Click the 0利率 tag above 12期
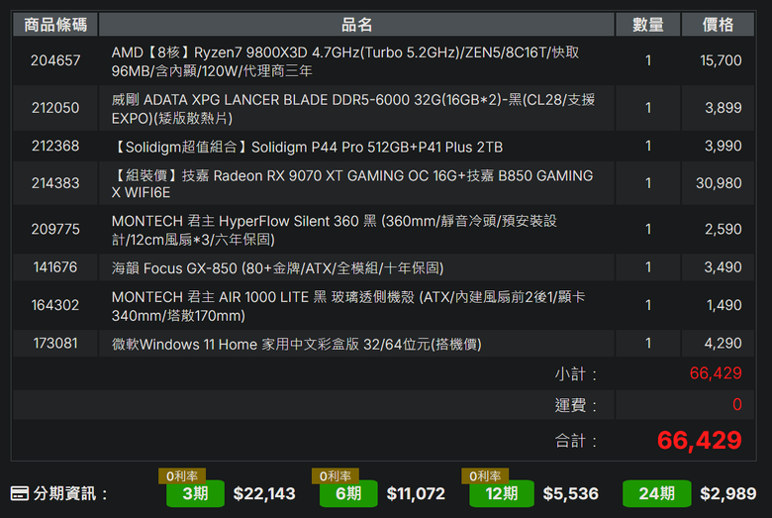The width and height of the screenshot is (772, 518). coord(485,476)
